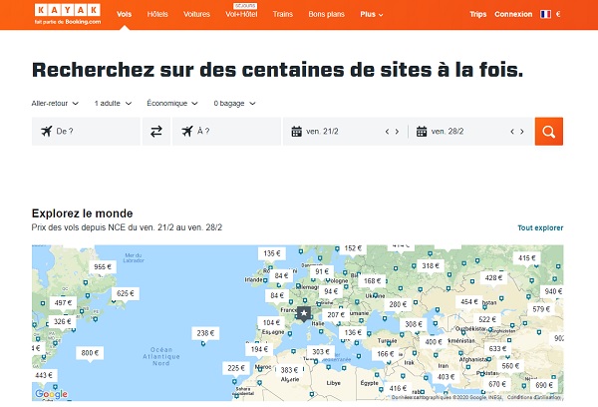
Task: Click the orange search magnifier button
Action: 548,132
